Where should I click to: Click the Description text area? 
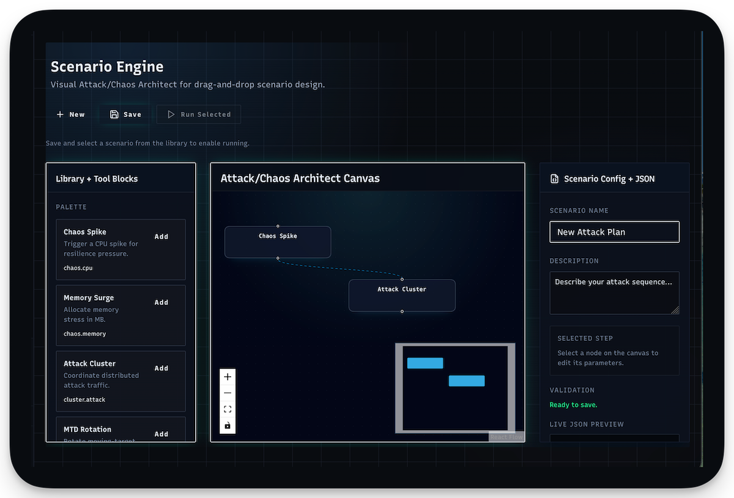coord(614,293)
